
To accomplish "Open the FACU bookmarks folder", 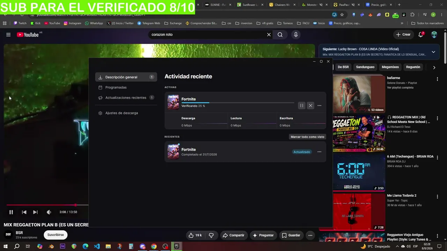I will (x=303, y=23).
